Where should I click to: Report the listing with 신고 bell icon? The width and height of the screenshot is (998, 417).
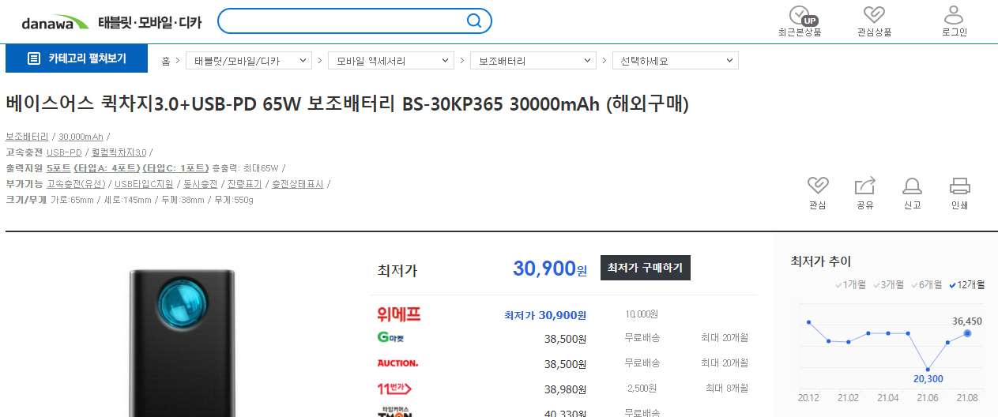point(912,186)
